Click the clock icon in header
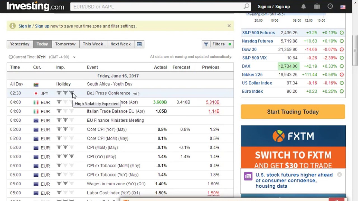 point(330,6)
